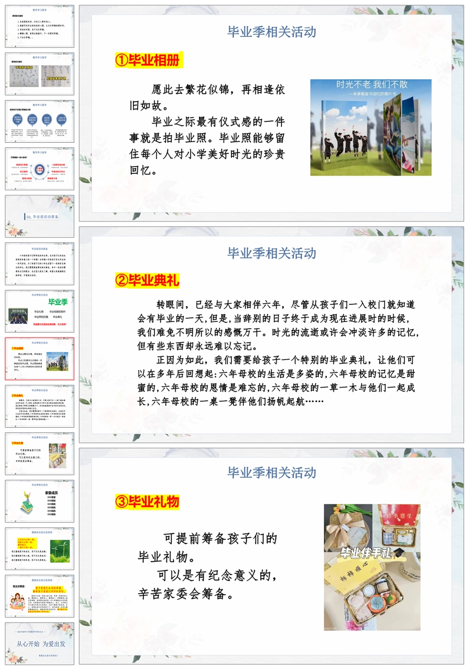Select the green '毕业季' overview slide thumbnail

tap(40, 311)
